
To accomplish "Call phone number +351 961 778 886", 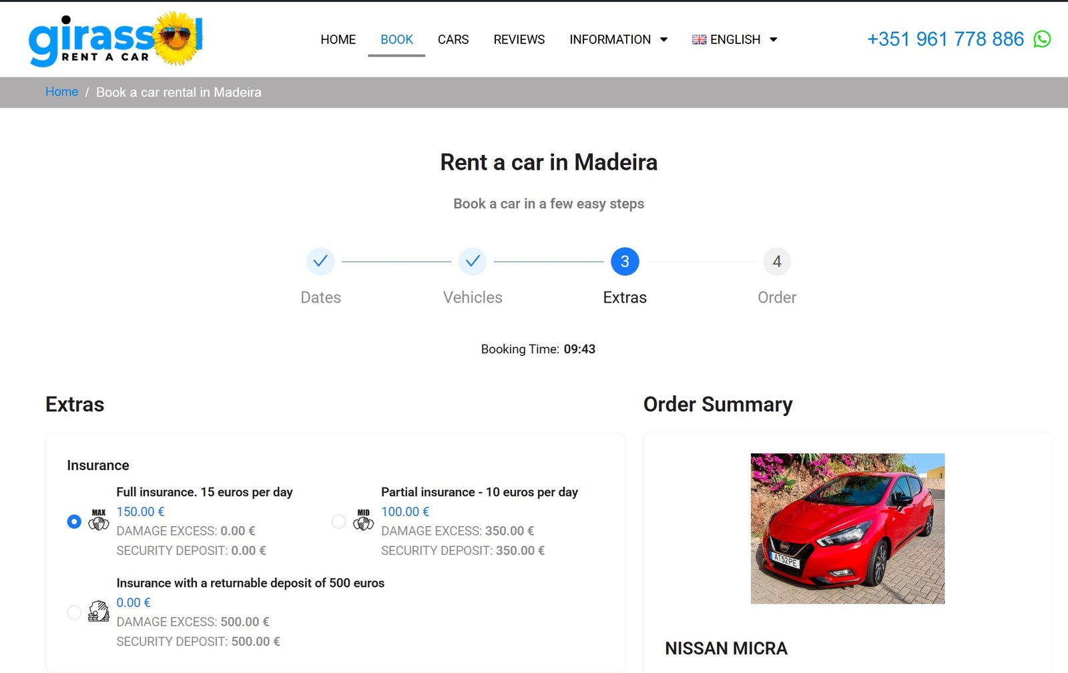I will tap(945, 39).
